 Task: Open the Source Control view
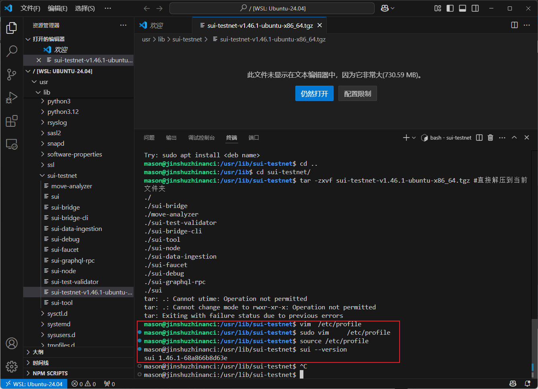coord(12,74)
